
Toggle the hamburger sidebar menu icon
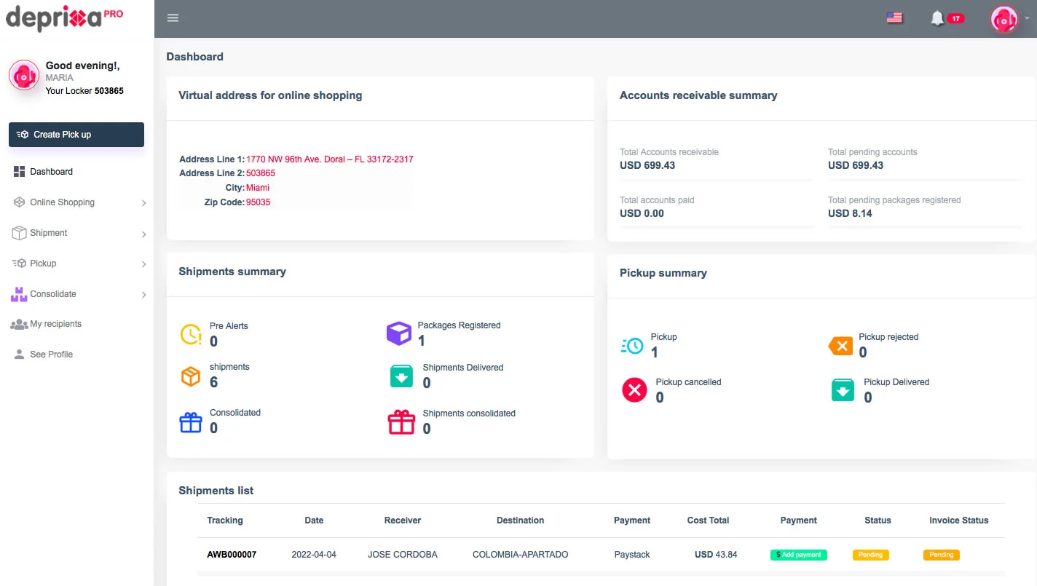click(173, 18)
